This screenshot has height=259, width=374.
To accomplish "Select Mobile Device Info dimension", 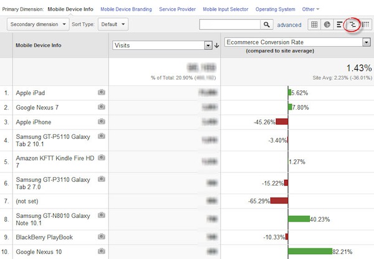I will (x=70, y=9).
